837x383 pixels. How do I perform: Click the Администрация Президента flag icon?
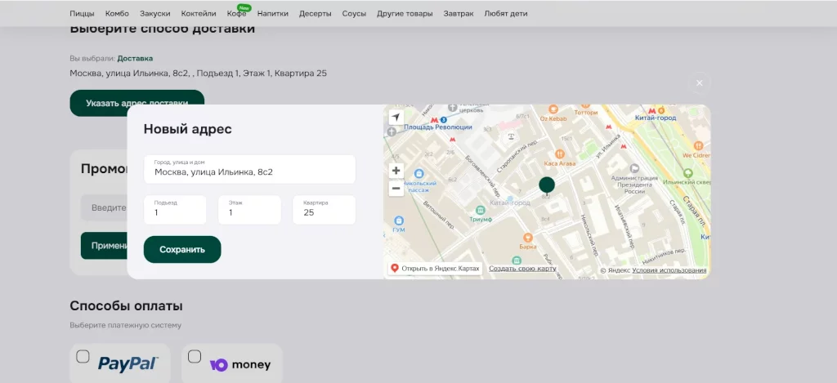click(634, 168)
